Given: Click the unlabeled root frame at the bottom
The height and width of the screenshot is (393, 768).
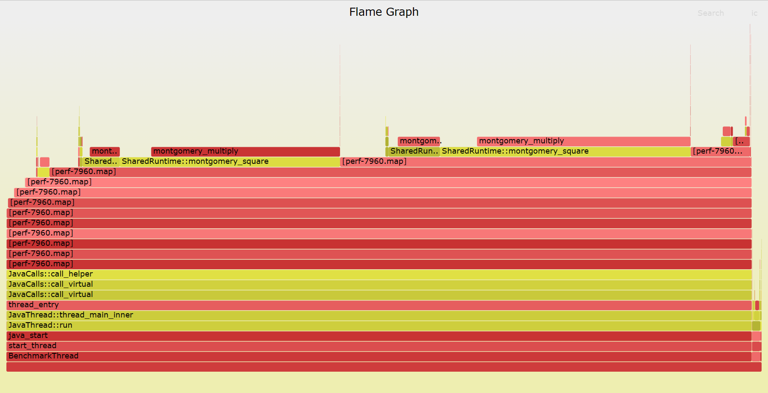Looking at the screenshot, I should pyautogui.click(x=384, y=367).
